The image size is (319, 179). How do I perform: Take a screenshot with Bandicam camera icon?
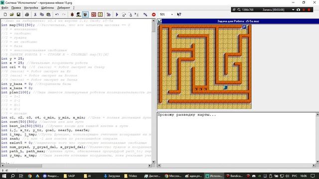click(x=298, y=9)
